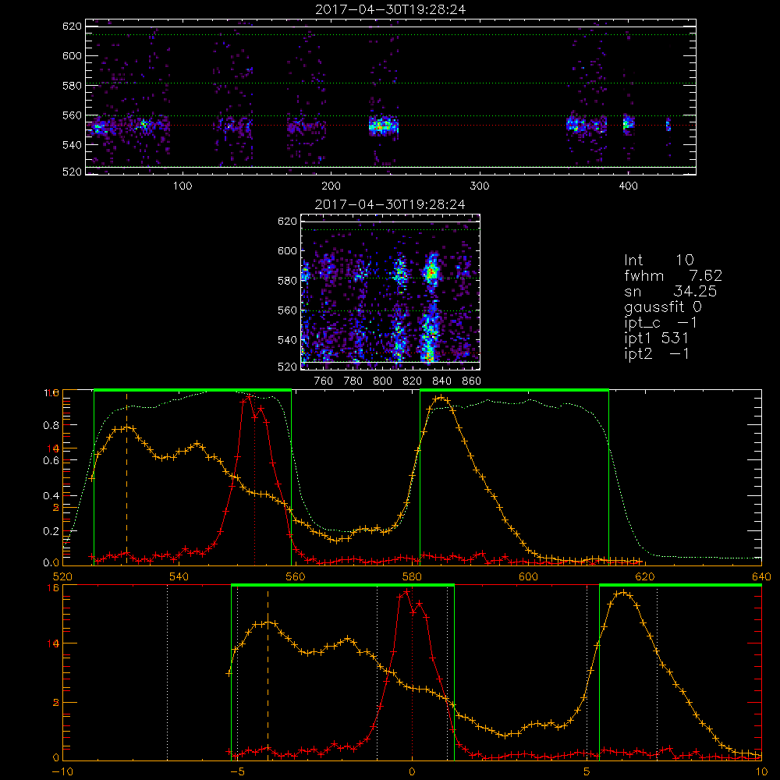Click x-axis label 640 of upper profile plot
780x780 pixels.
(x=761, y=576)
